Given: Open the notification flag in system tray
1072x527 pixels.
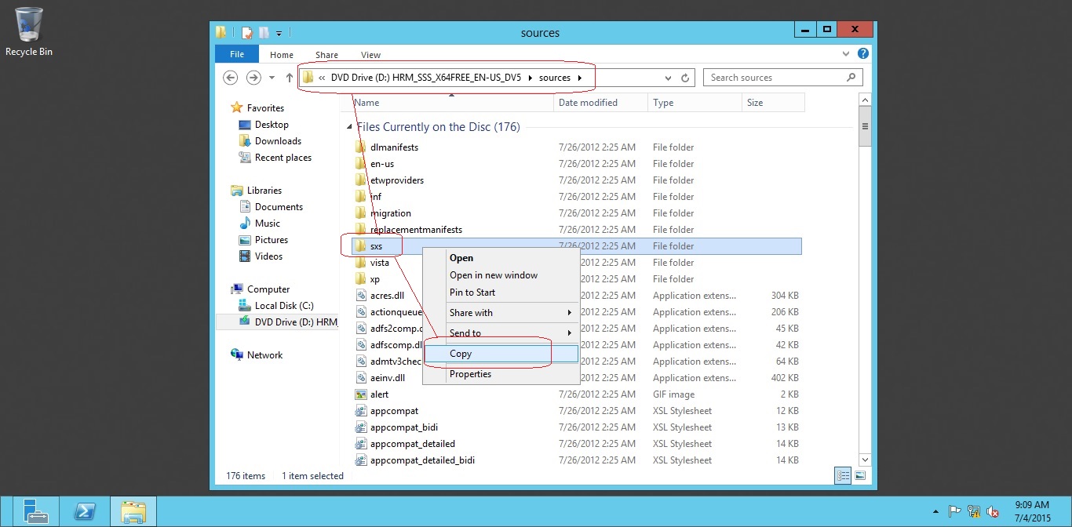Looking at the screenshot, I should 956,511.
